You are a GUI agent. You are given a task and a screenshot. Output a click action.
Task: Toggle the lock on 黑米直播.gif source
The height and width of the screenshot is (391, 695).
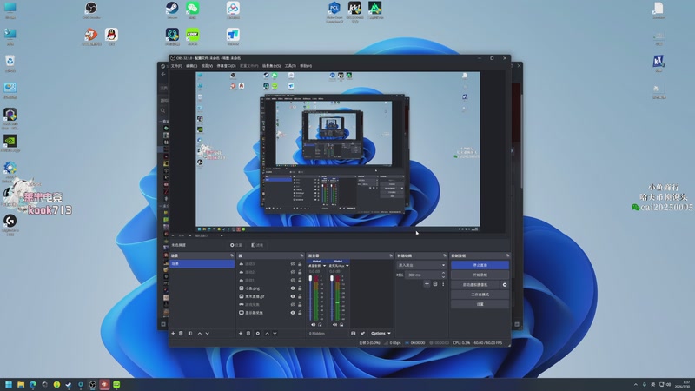tap(301, 295)
